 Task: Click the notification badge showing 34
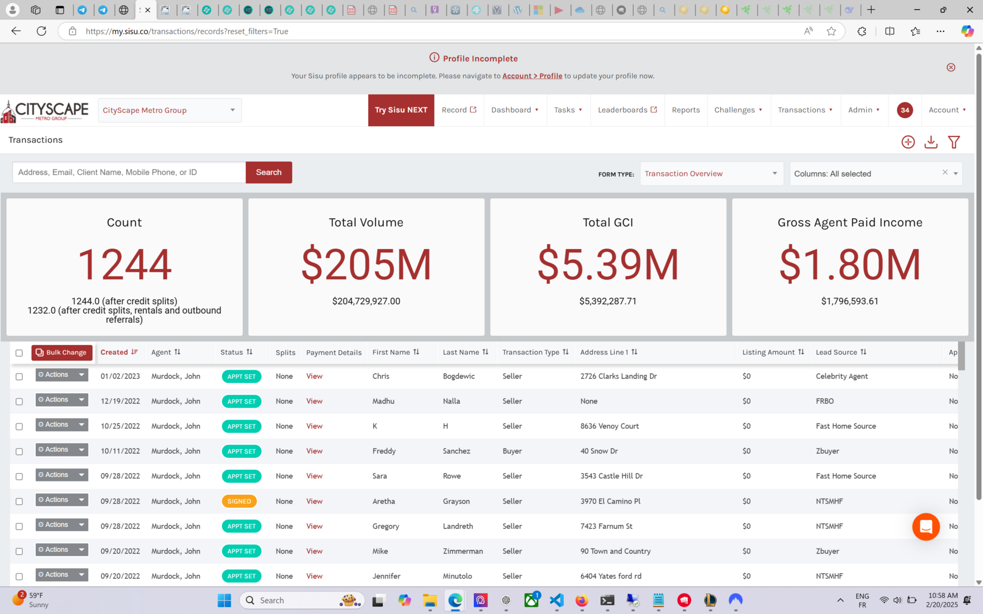coord(904,110)
